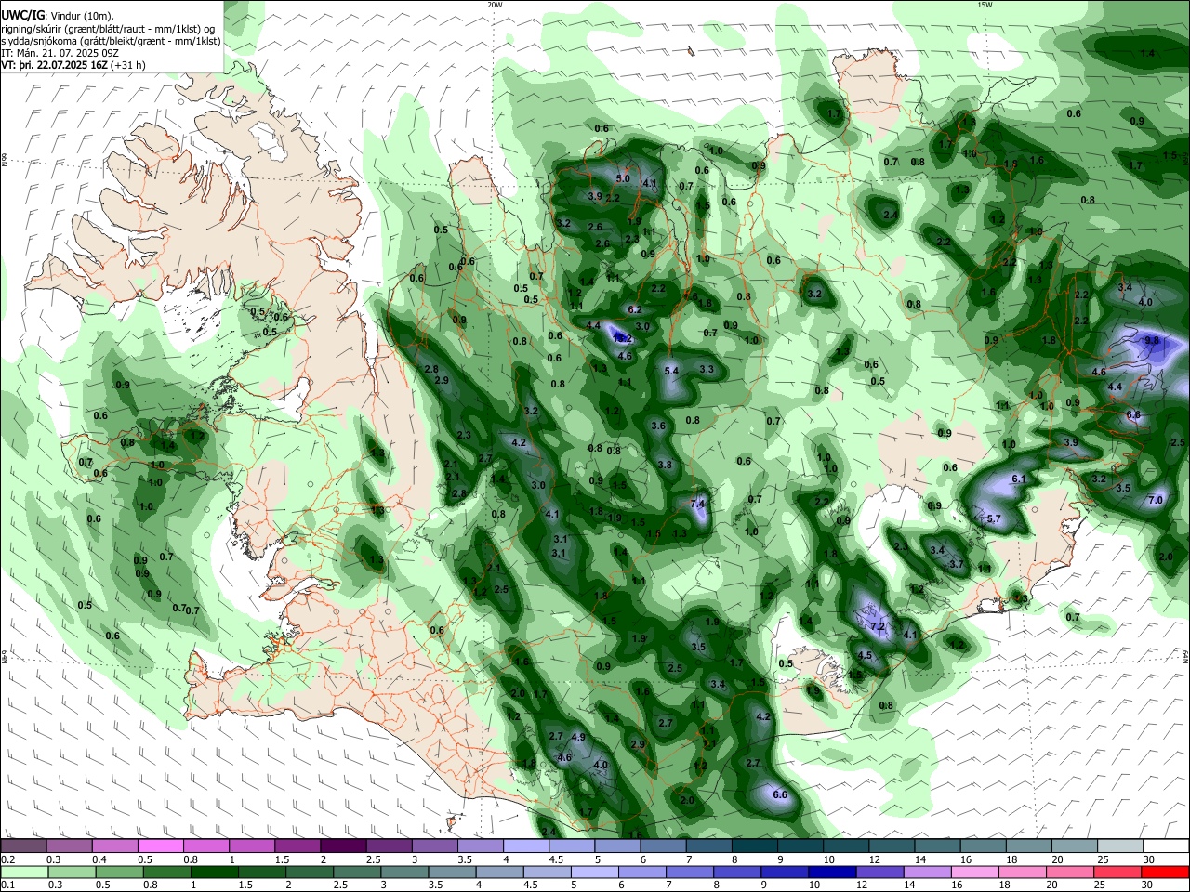Click the 5.4 precipitation value

[671, 371]
